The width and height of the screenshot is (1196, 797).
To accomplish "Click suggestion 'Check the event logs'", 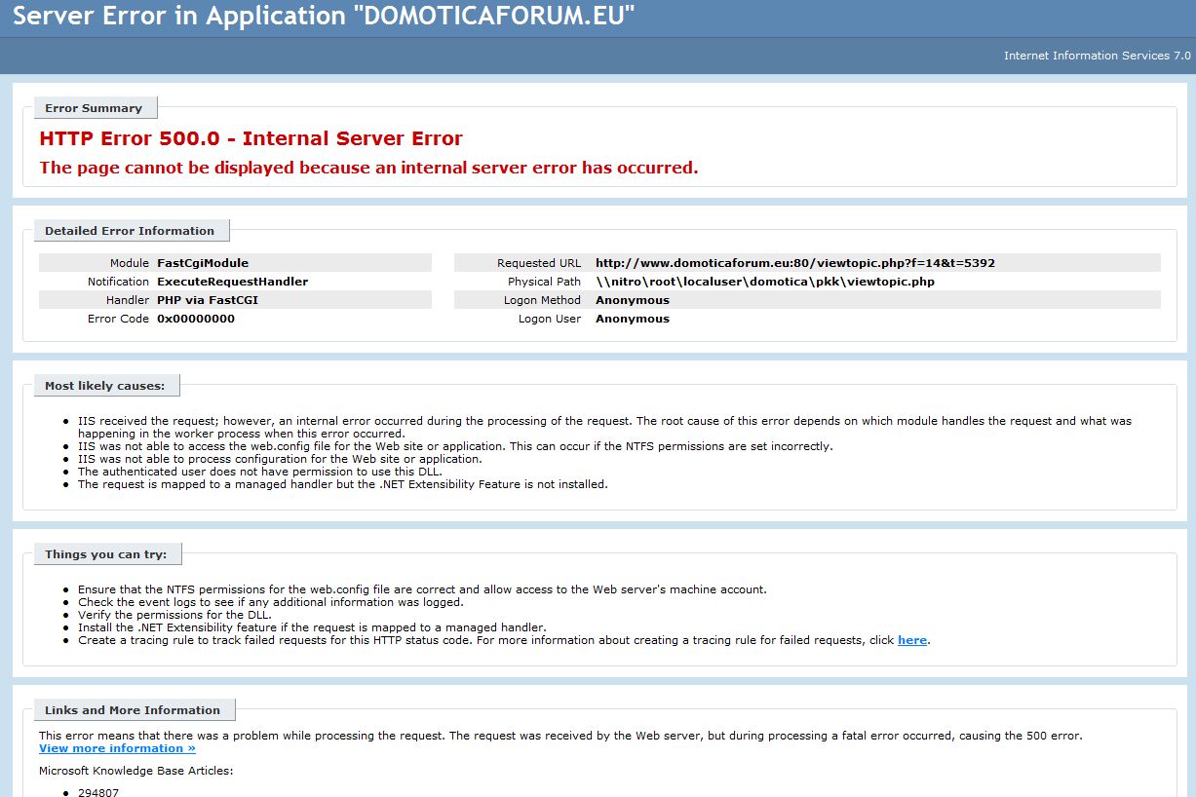I will [271, 602].
